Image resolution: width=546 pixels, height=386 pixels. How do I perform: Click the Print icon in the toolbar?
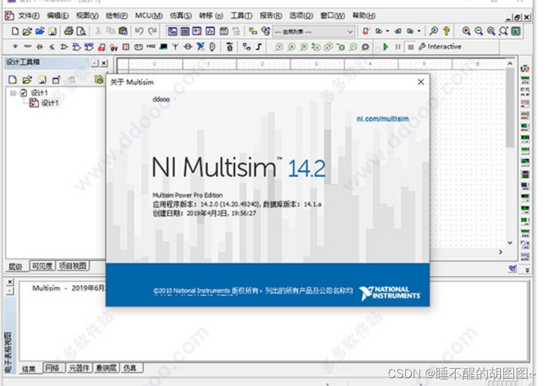69,31
